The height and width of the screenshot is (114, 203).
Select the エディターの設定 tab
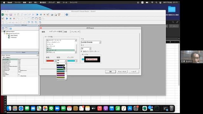click(x=56, y=32)
